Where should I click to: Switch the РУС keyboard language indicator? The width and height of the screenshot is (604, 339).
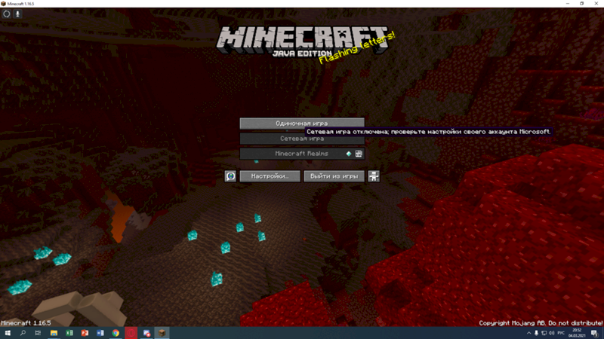[x=559, y=333]
